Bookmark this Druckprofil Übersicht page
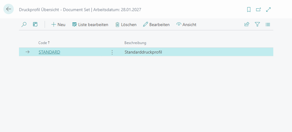The image size is (292, 132). coord(249,9)
